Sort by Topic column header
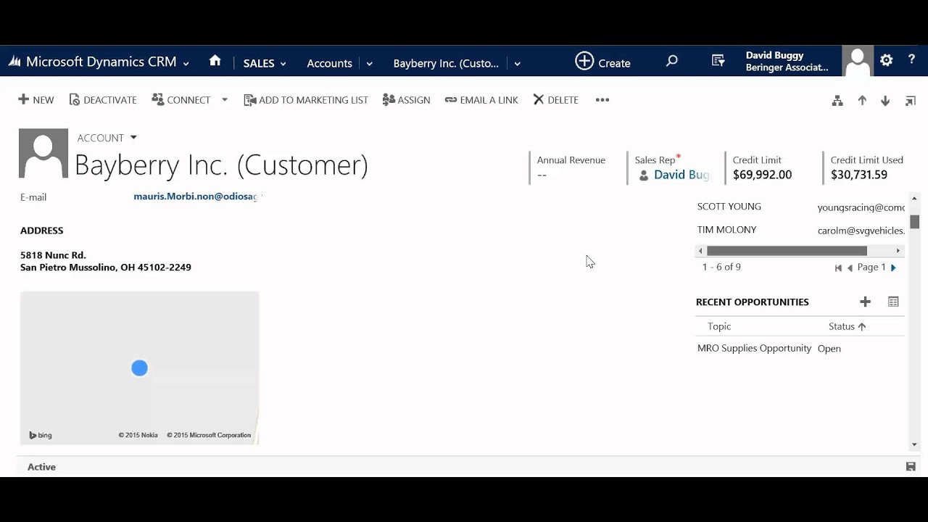This screenshot has width=928, height=522. (719, 326)
